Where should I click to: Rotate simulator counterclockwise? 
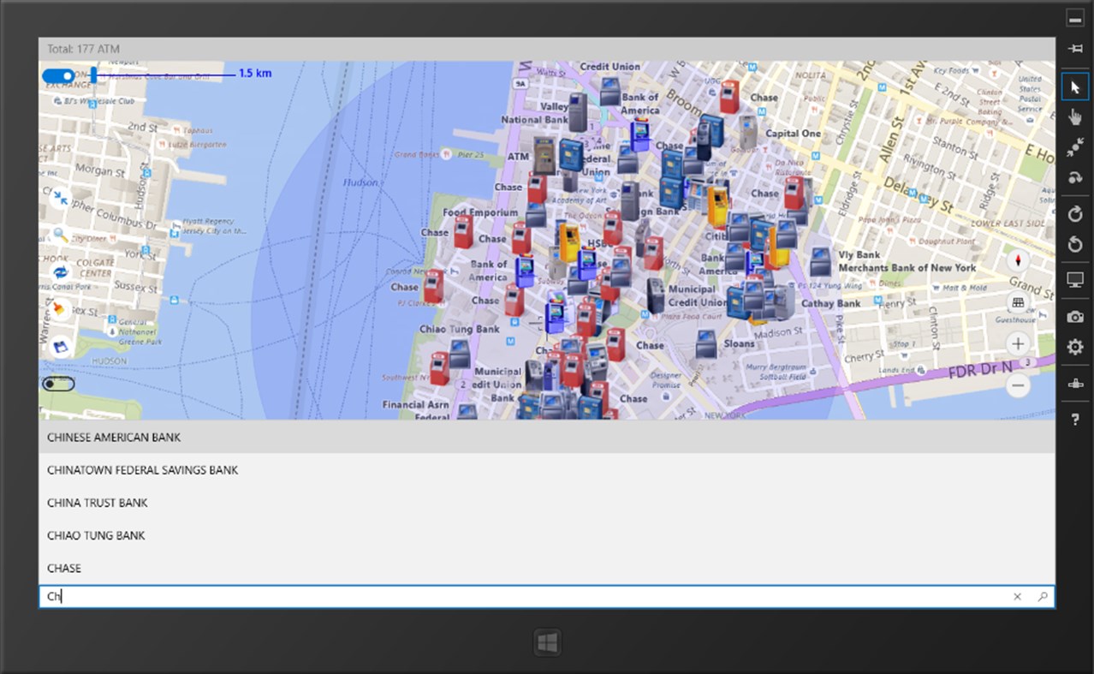click(1075, 246)
